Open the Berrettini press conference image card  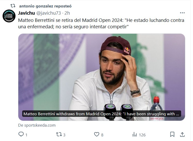[101, 72]
